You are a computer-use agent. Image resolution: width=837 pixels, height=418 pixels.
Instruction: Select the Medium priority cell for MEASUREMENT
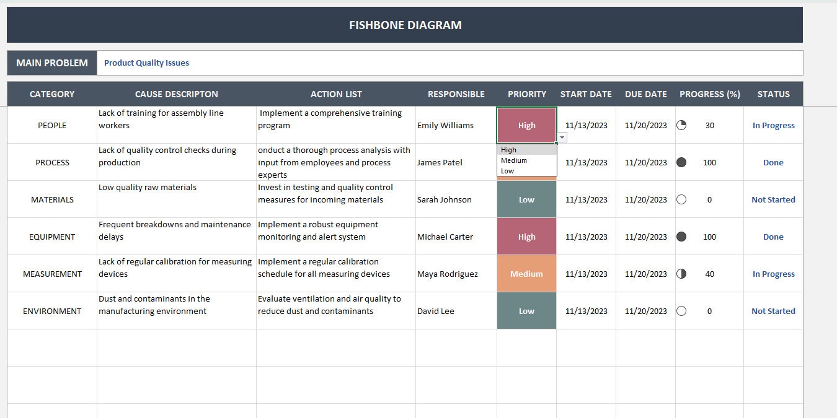pos(526,274)
